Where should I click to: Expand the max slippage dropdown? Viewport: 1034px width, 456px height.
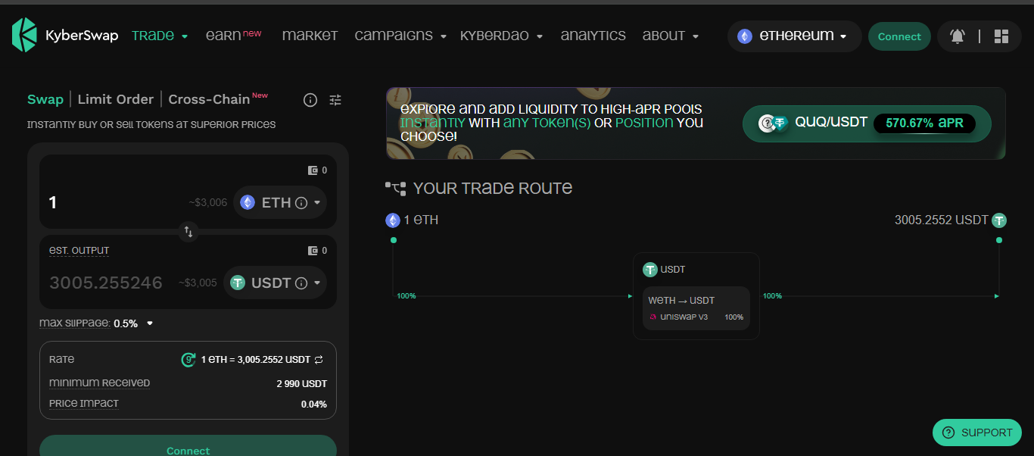pos(150,323)
